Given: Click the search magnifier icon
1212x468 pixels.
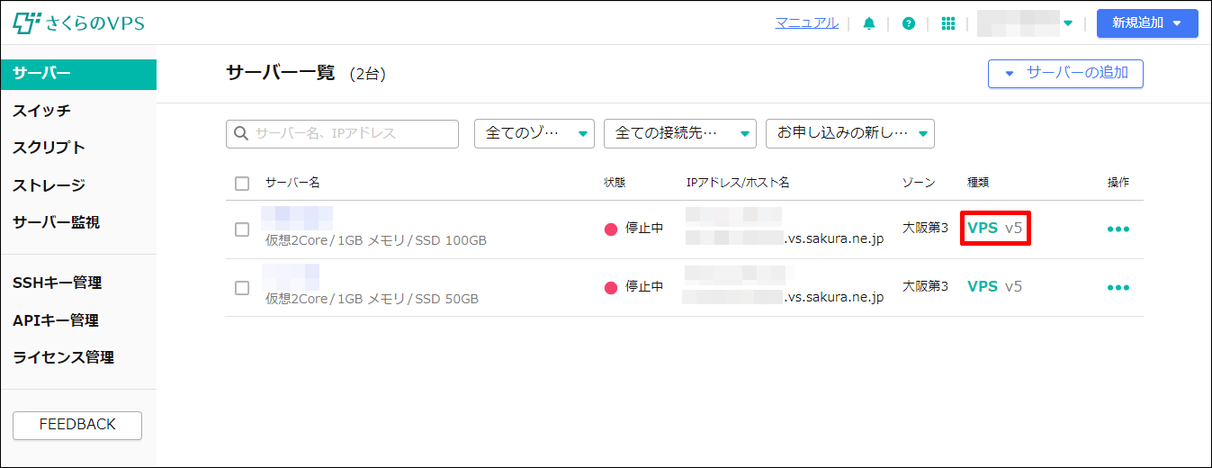Looking at the screenshot, I should [x=241, y=134].
